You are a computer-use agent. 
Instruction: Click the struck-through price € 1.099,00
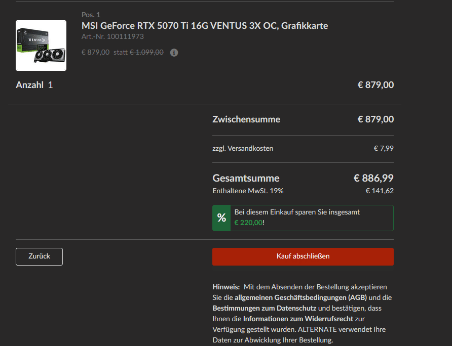146,52
